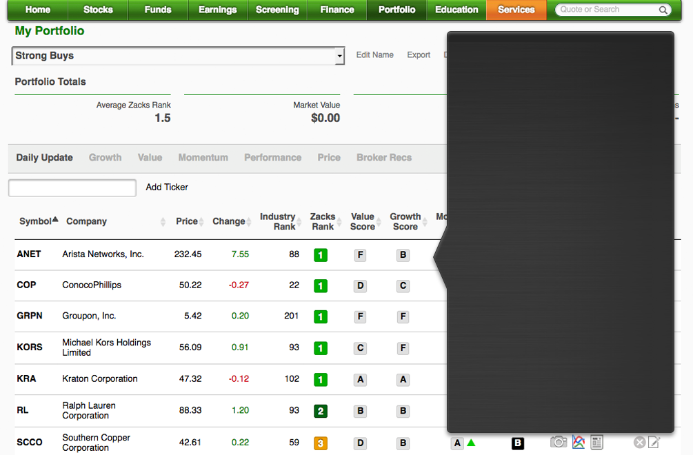693x455 pixels.
Task: Open the chart icon for SCCO
Action: pos(579,443)
